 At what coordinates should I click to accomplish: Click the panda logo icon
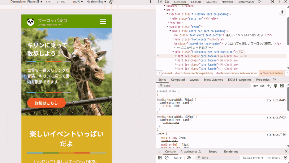31,22
